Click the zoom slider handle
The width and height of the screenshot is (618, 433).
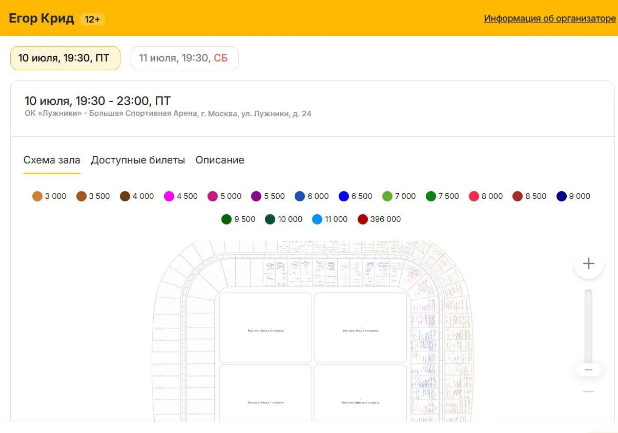coord(589,369)
